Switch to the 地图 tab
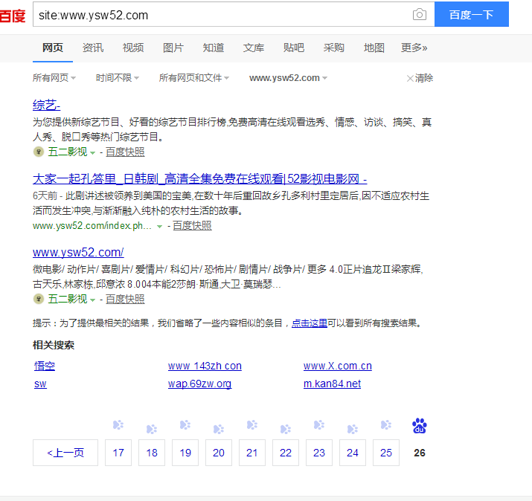The width and height of the screenshot is (532, 501). 374,48
